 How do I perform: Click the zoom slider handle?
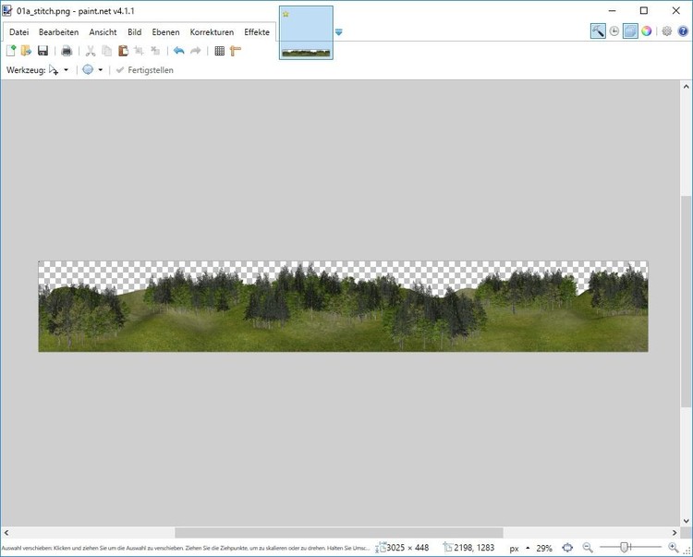pos(625,548)
